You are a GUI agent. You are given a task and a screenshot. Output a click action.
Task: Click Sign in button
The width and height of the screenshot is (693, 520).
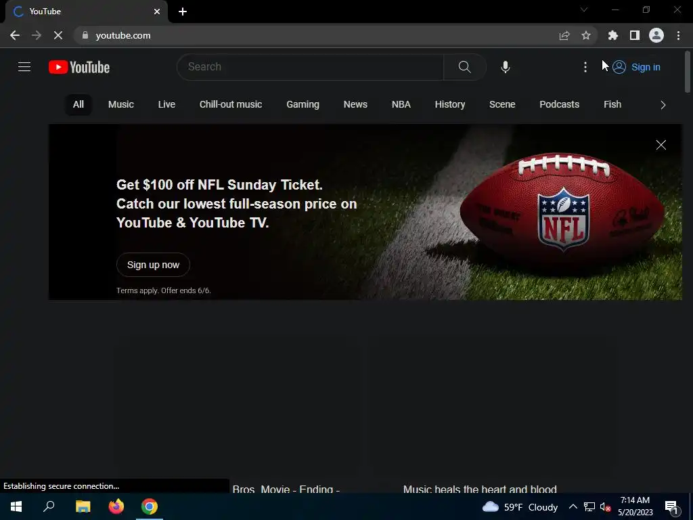[x=636, y=67]
